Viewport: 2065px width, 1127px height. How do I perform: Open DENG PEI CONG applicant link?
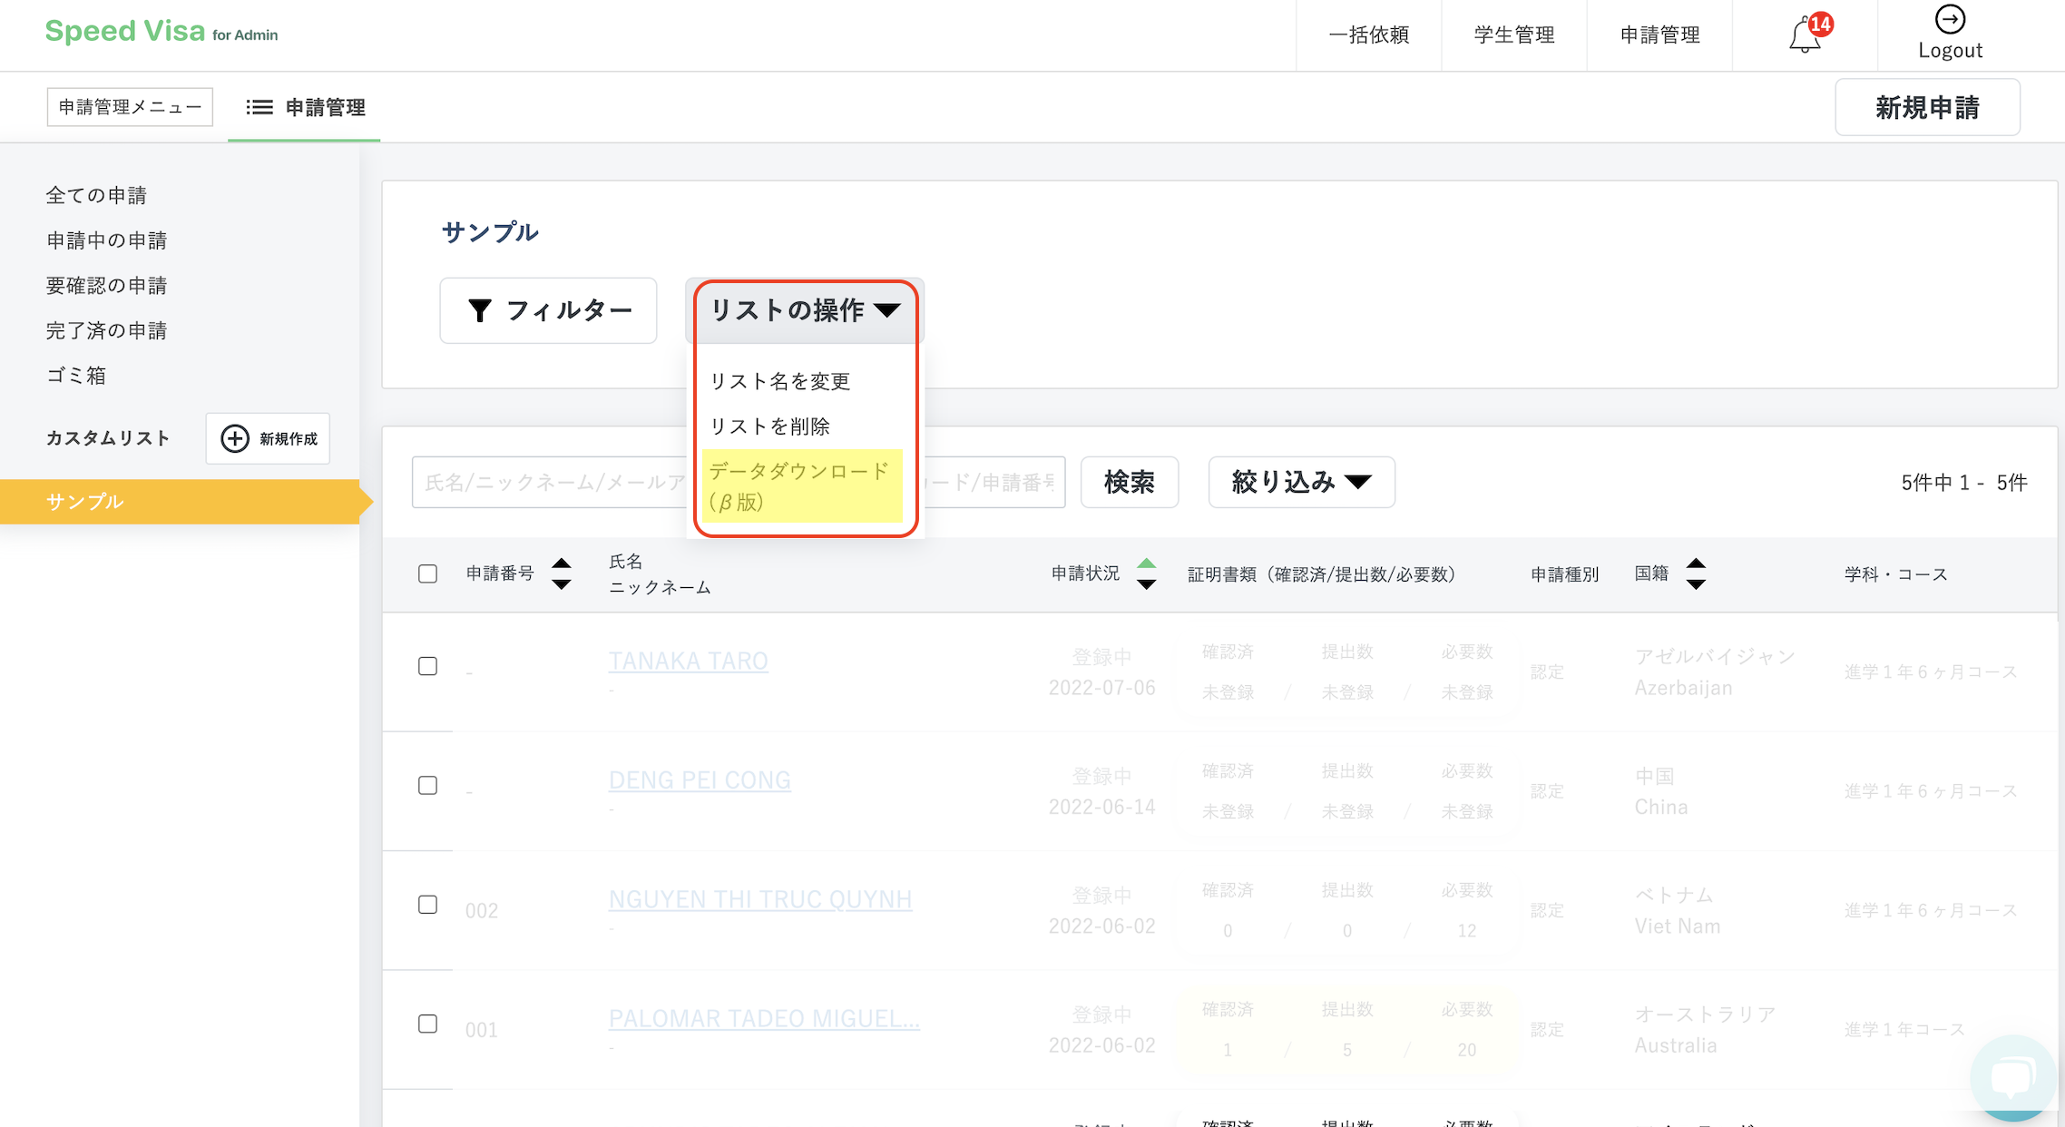point(699,780)
